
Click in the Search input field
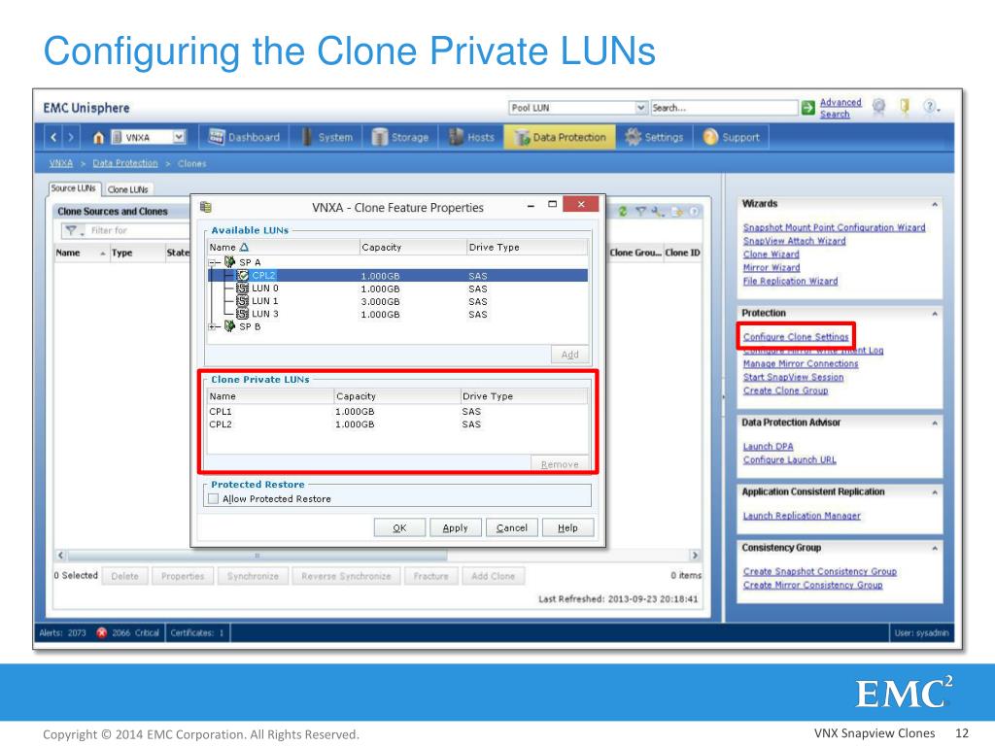(723, 108)
